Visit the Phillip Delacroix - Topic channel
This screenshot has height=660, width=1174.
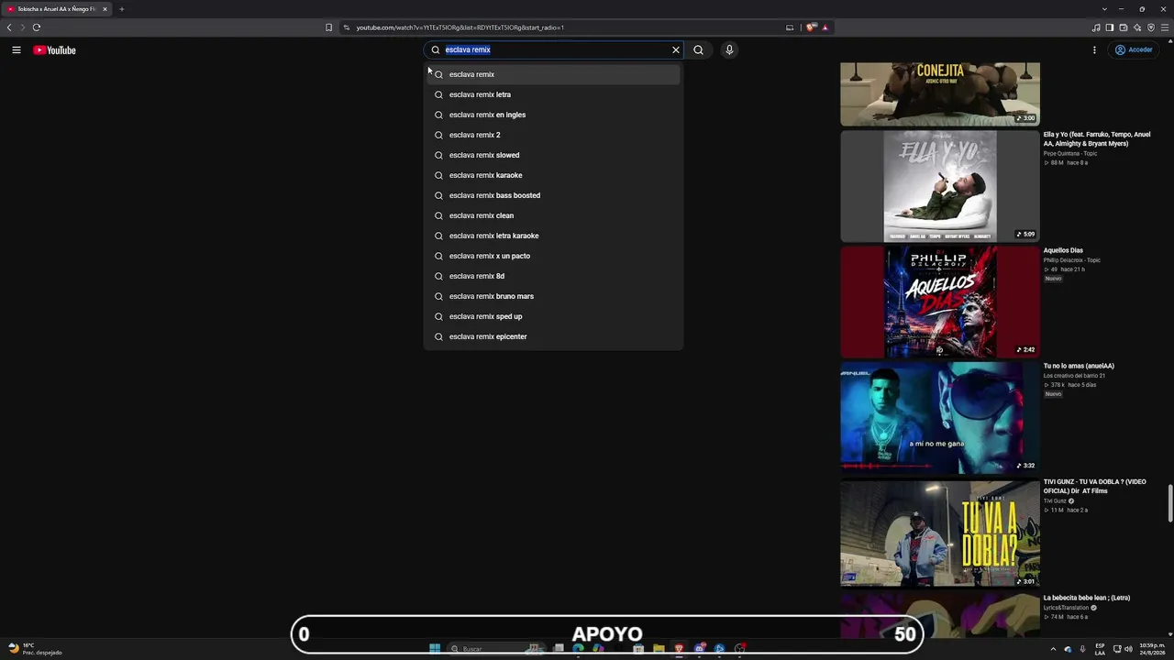coord(1072,260)
